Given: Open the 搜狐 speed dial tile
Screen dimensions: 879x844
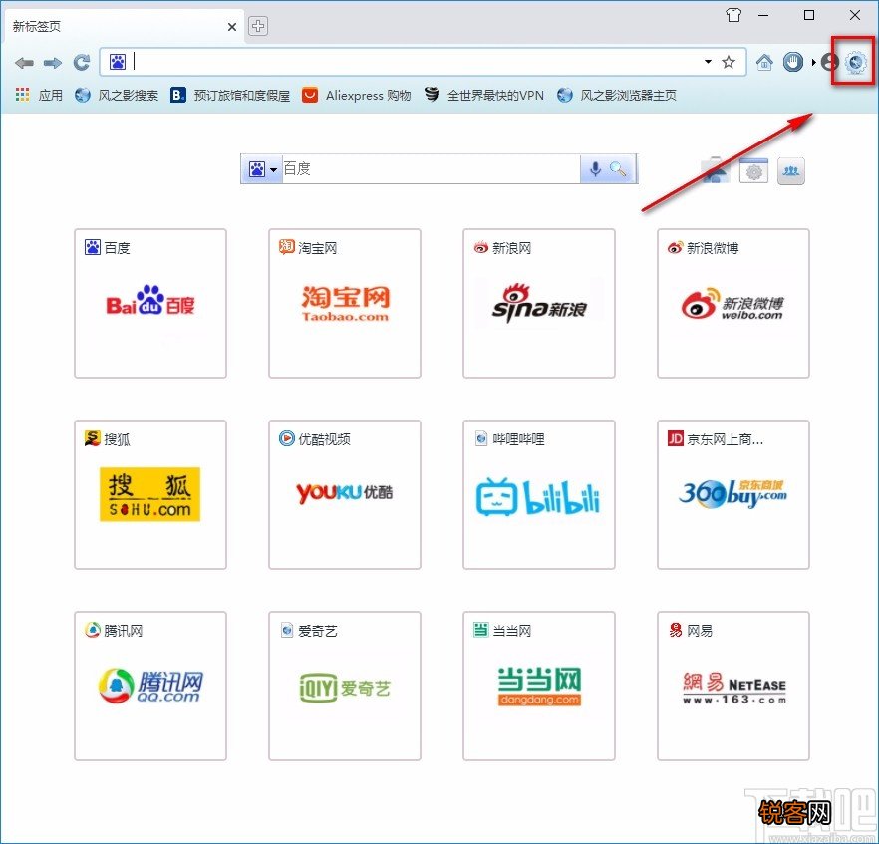Looking at the screenshot, I should 150,495.
